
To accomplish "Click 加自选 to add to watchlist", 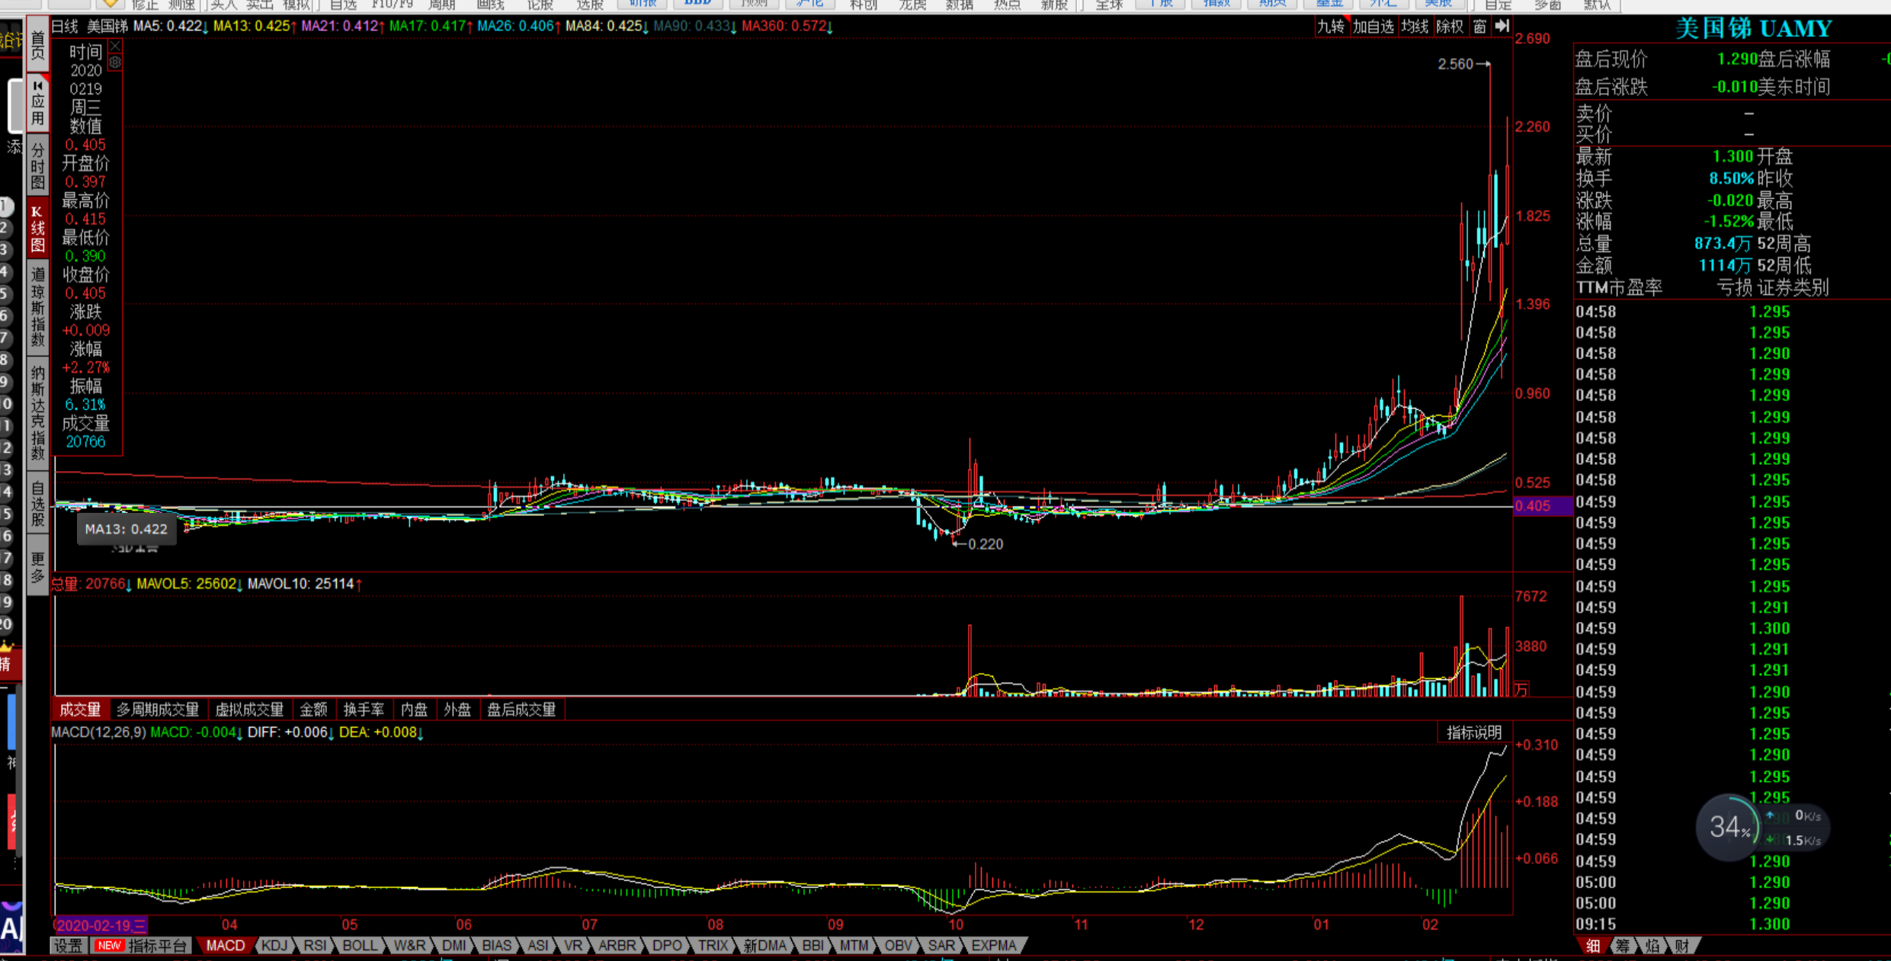I will pyautogui.click(x=1373, y=27).
